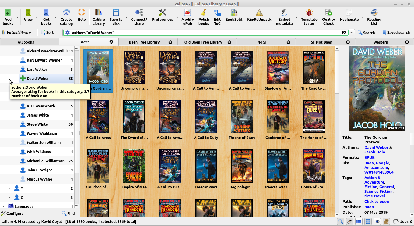Screen dimensions: 414x226
Task: Launch the Modify ePub plugin
Action: pos(188,13)
